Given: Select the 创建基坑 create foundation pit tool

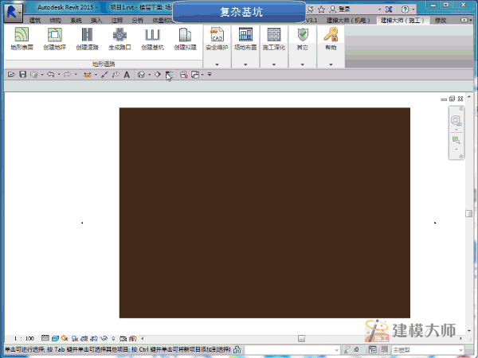Looking at the screenshot, I should 152,38.
